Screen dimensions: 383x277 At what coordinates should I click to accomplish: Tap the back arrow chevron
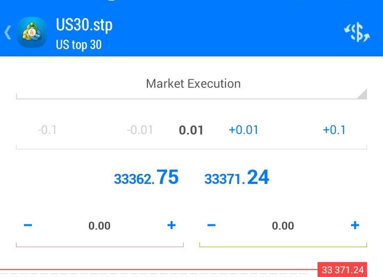(x=7, y=33)
